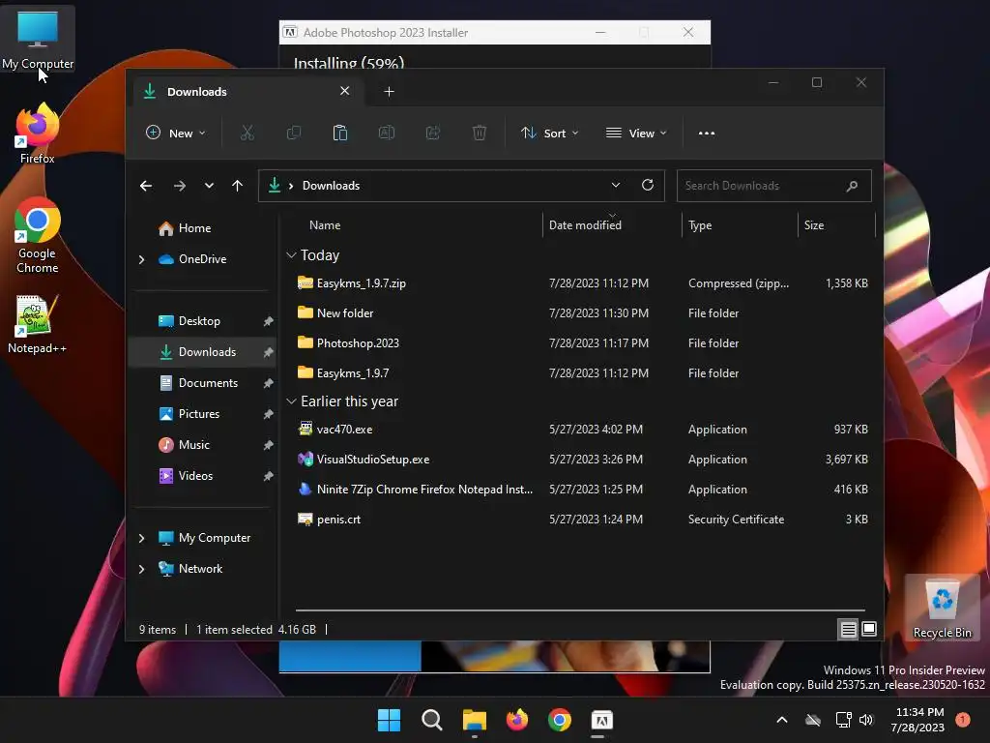
Task: Open recent locations dropdown chevron
Action: coord(209,186)
